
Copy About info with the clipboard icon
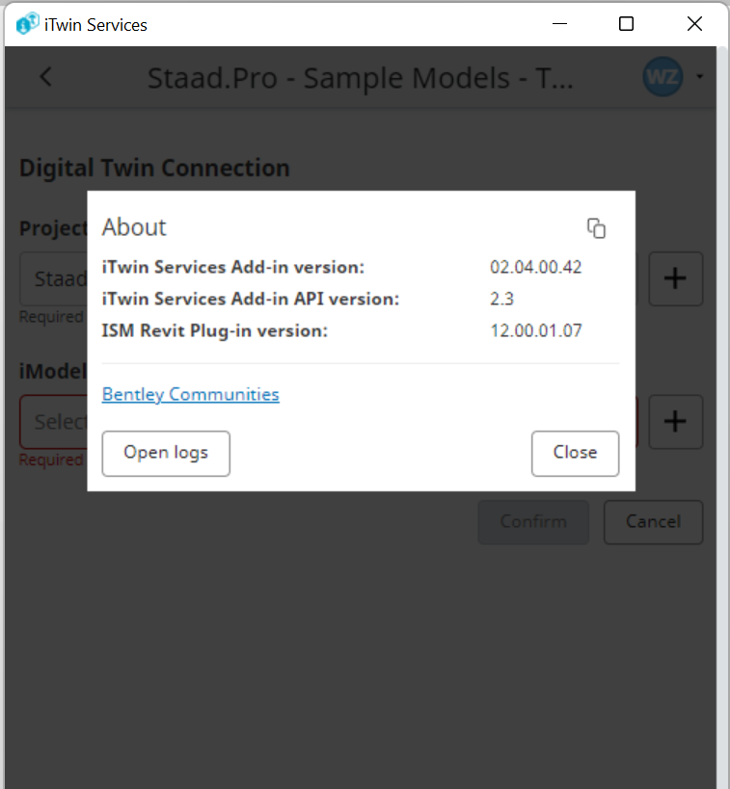tap(597, 228)
